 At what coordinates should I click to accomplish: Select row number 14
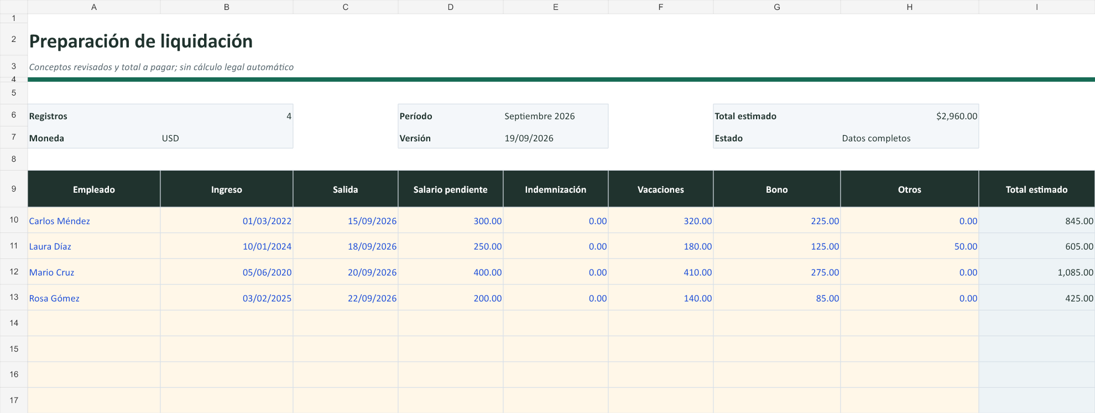14,323
